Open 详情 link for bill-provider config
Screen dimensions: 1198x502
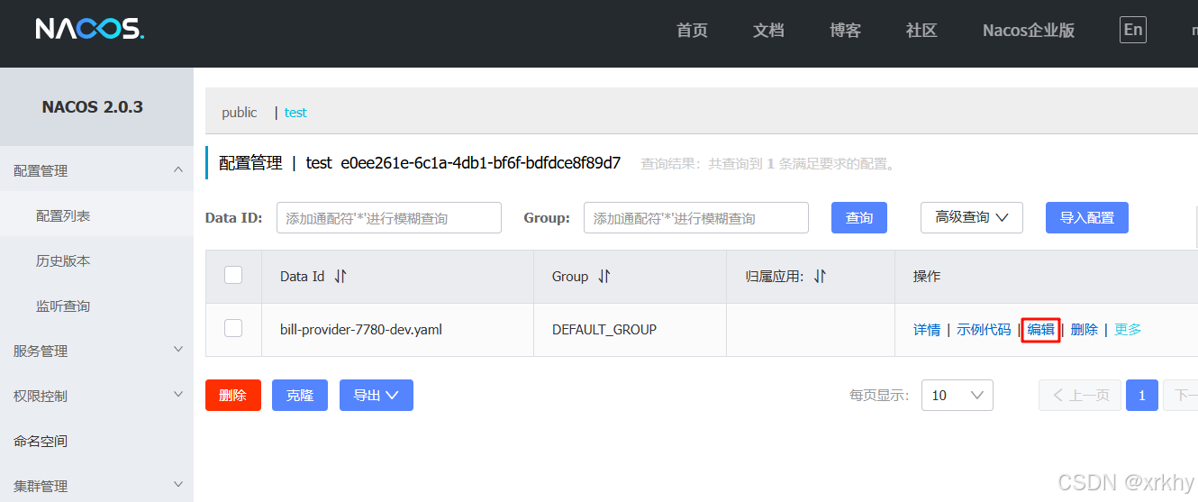(x=927, y=330)
